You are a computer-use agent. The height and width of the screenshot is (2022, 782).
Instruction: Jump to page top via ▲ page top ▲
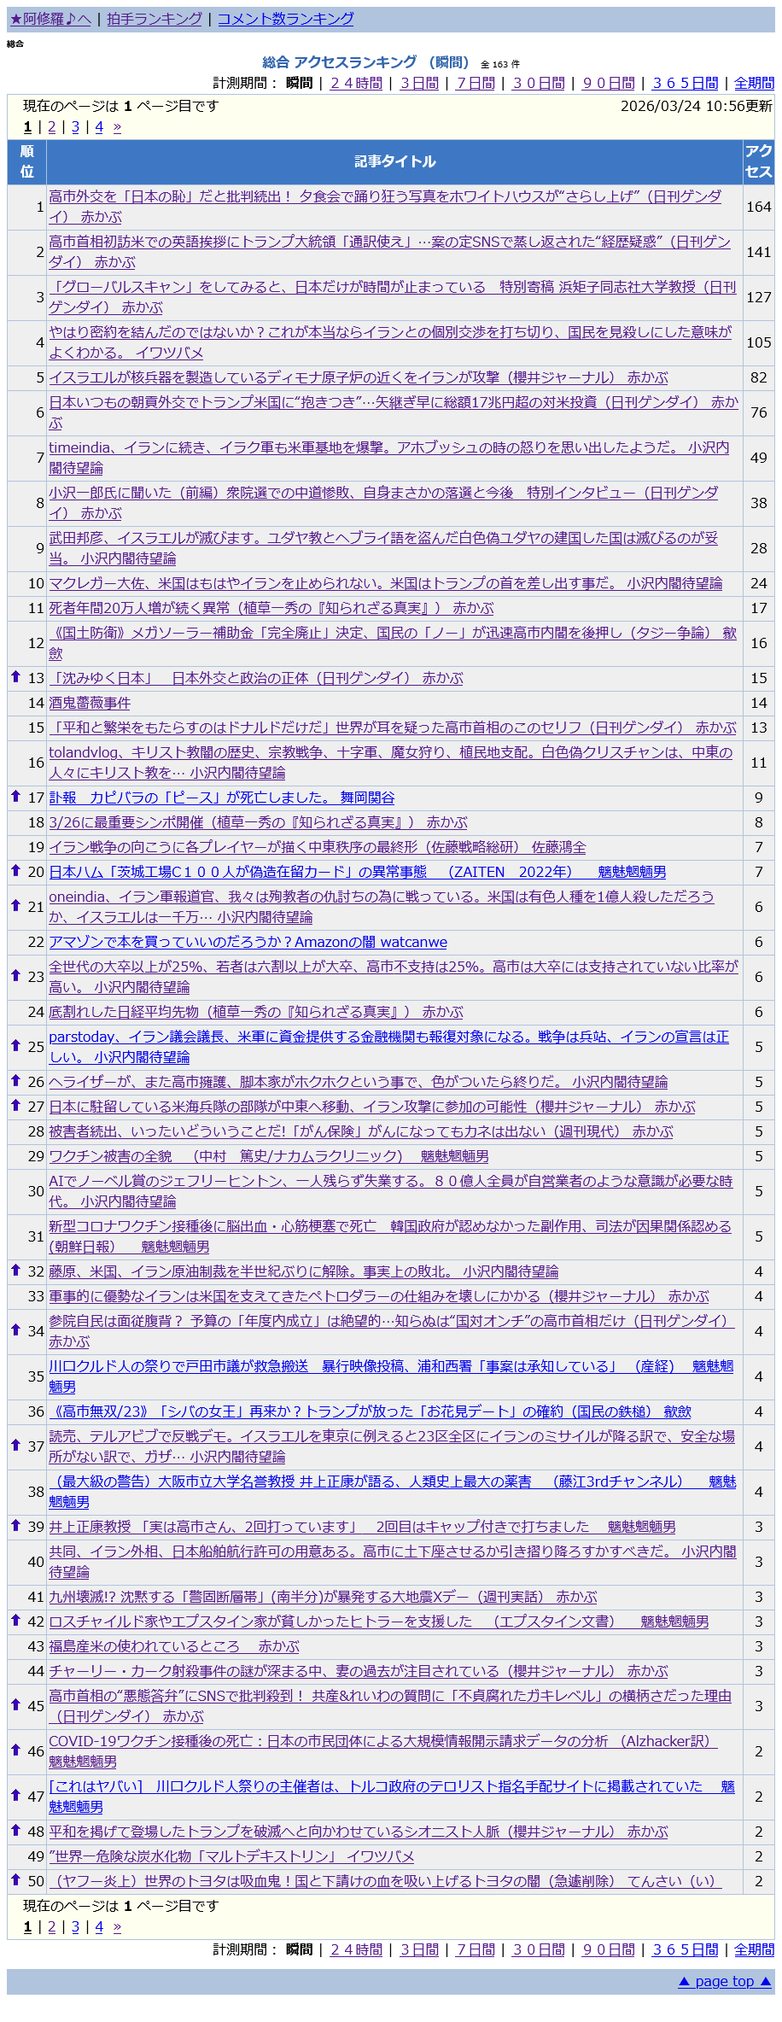pyautogui.click(x=724, y=1981)
